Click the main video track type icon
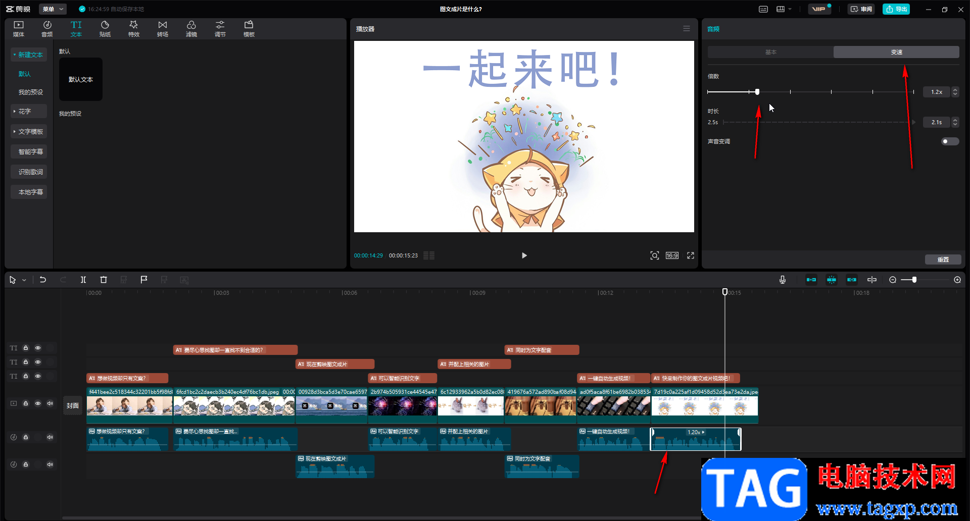Image resolution: width=970 pixels, height=521 pixels. click(14, 403)
